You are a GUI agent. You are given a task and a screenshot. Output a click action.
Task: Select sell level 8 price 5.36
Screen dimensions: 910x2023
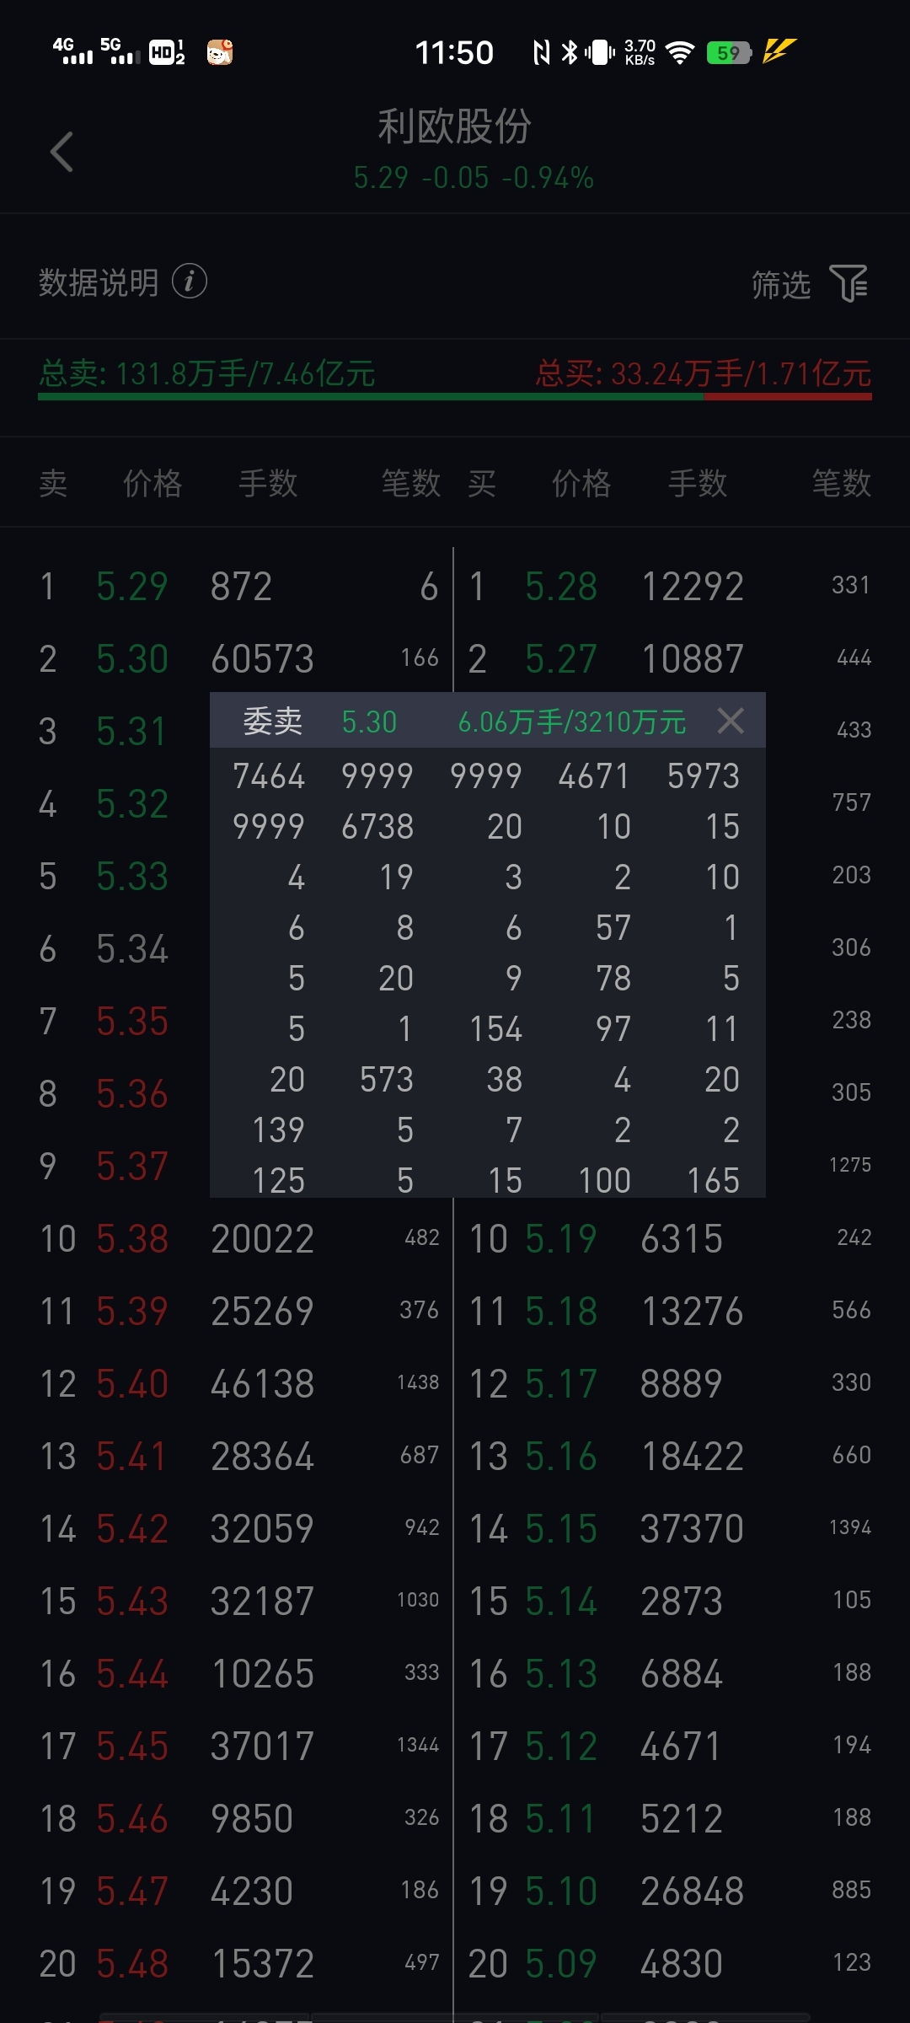coord(132,1094)
